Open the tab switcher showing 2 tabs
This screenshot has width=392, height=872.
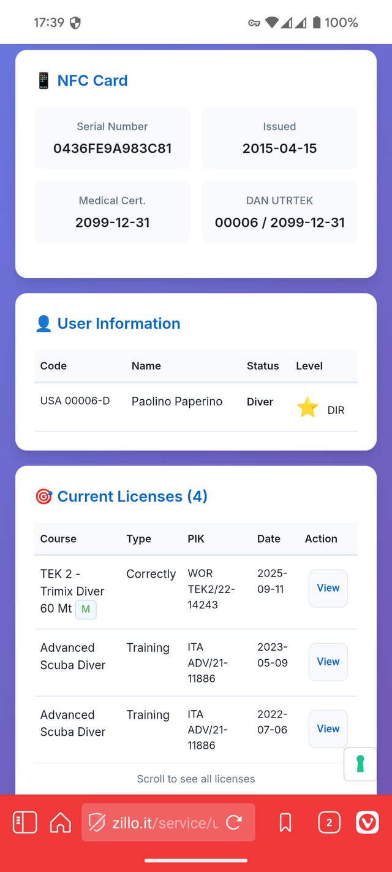(x=329, y=822)
